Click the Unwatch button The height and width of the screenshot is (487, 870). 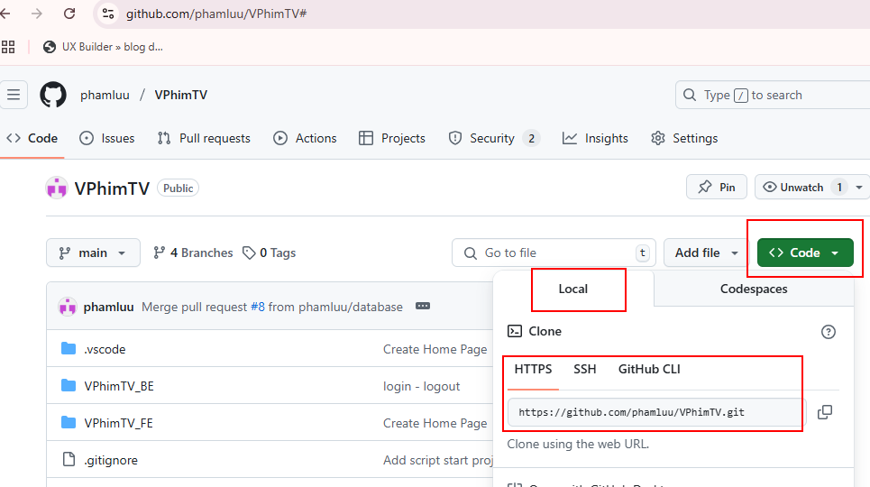pos(801,188)
